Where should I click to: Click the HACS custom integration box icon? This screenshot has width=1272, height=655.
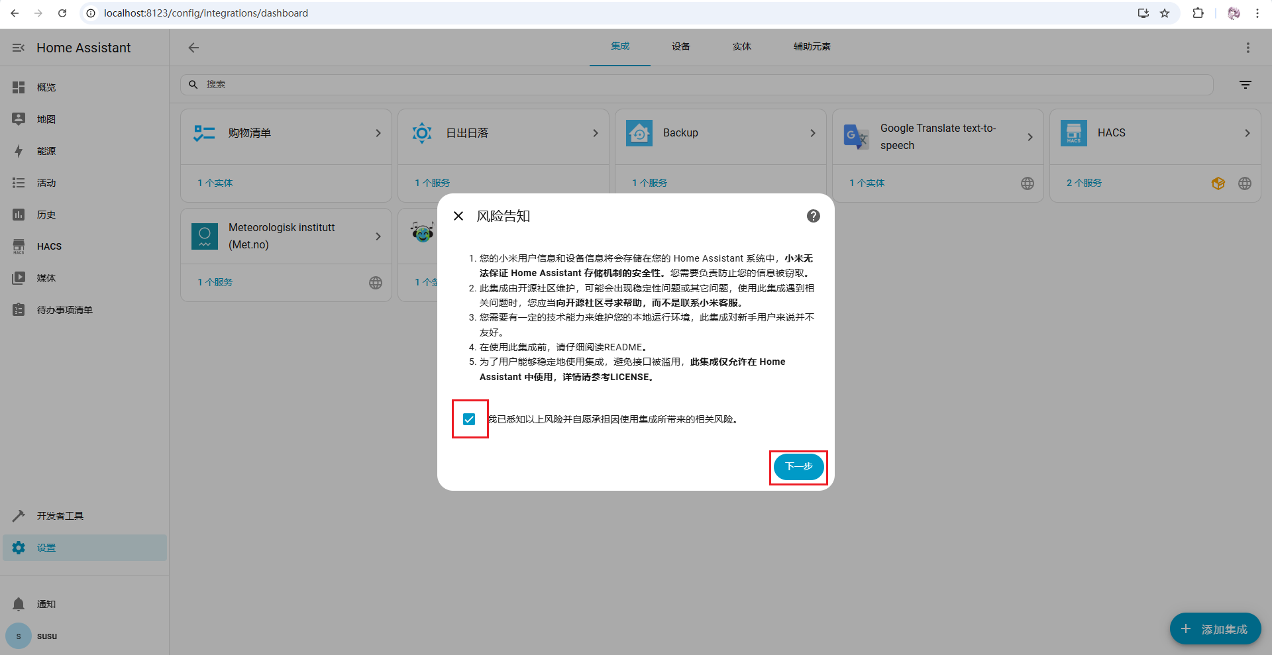pyautogui.click(x=1218, y=183)
